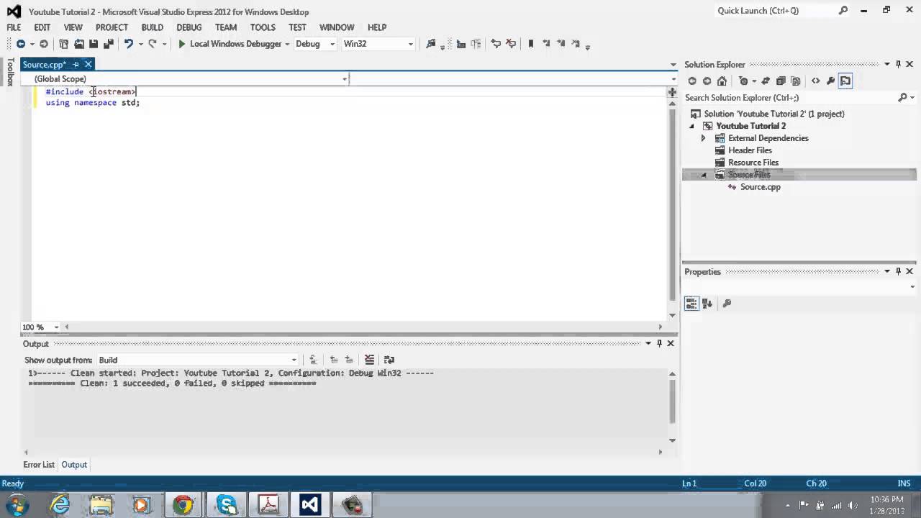The height and width of the screenshot is (518, 921).
Task: Open Property Pages wrench in Properties panel
Action: 727,304
